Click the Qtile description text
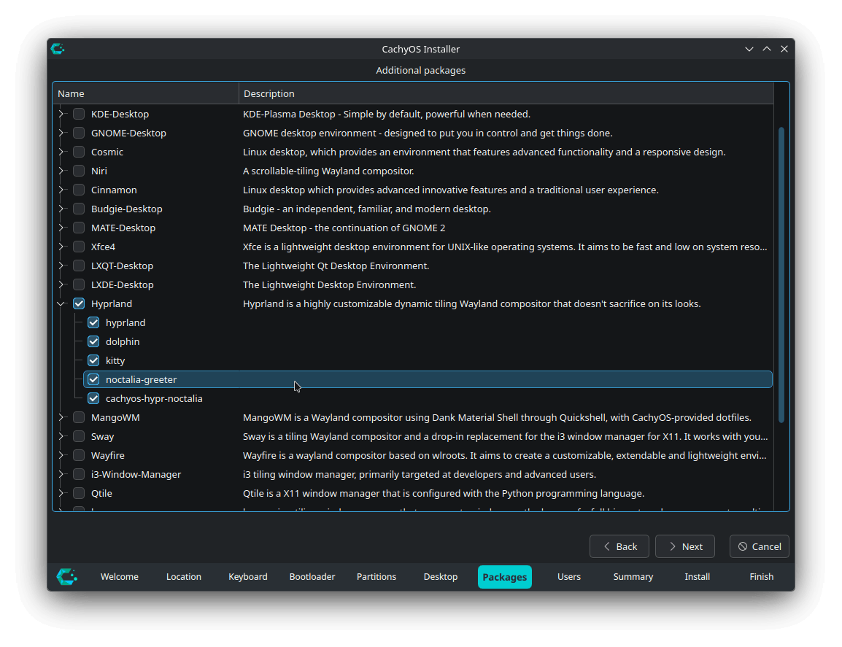Screen dimensions: 842x647 click(x=444, y=493)
